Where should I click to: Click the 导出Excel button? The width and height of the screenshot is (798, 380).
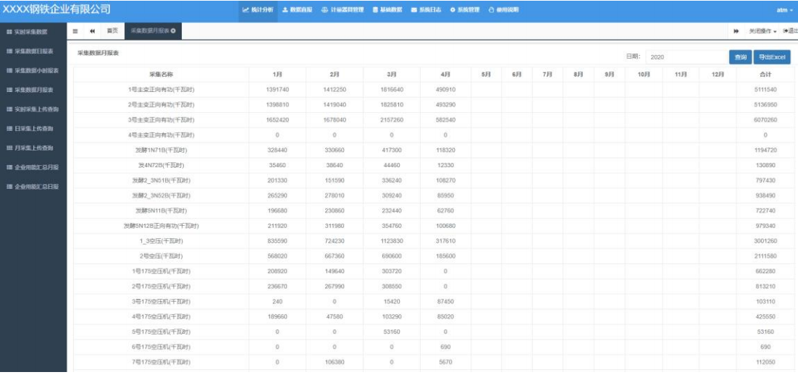point(772,57)
